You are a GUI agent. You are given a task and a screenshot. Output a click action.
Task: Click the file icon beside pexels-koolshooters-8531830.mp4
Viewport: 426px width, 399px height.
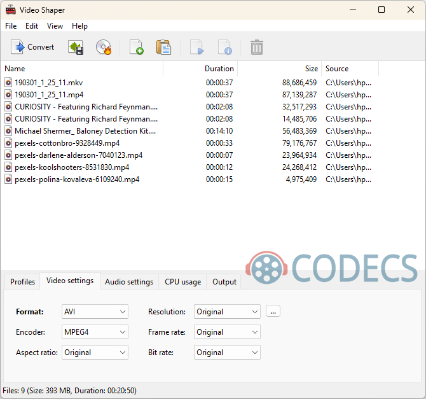(x=8, y=167)
